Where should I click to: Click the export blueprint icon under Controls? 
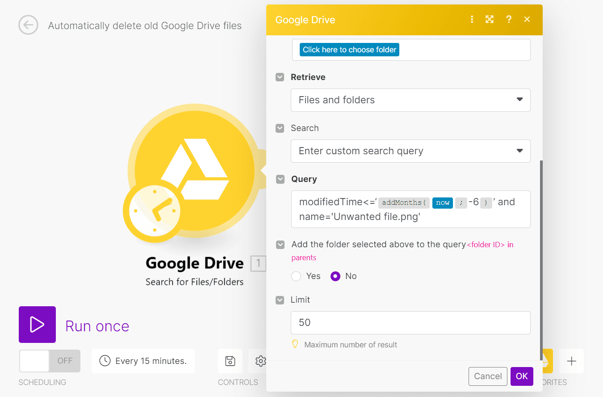(230, 361)
